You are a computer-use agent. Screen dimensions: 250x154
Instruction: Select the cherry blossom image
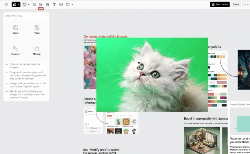click(x=90, y=67)
